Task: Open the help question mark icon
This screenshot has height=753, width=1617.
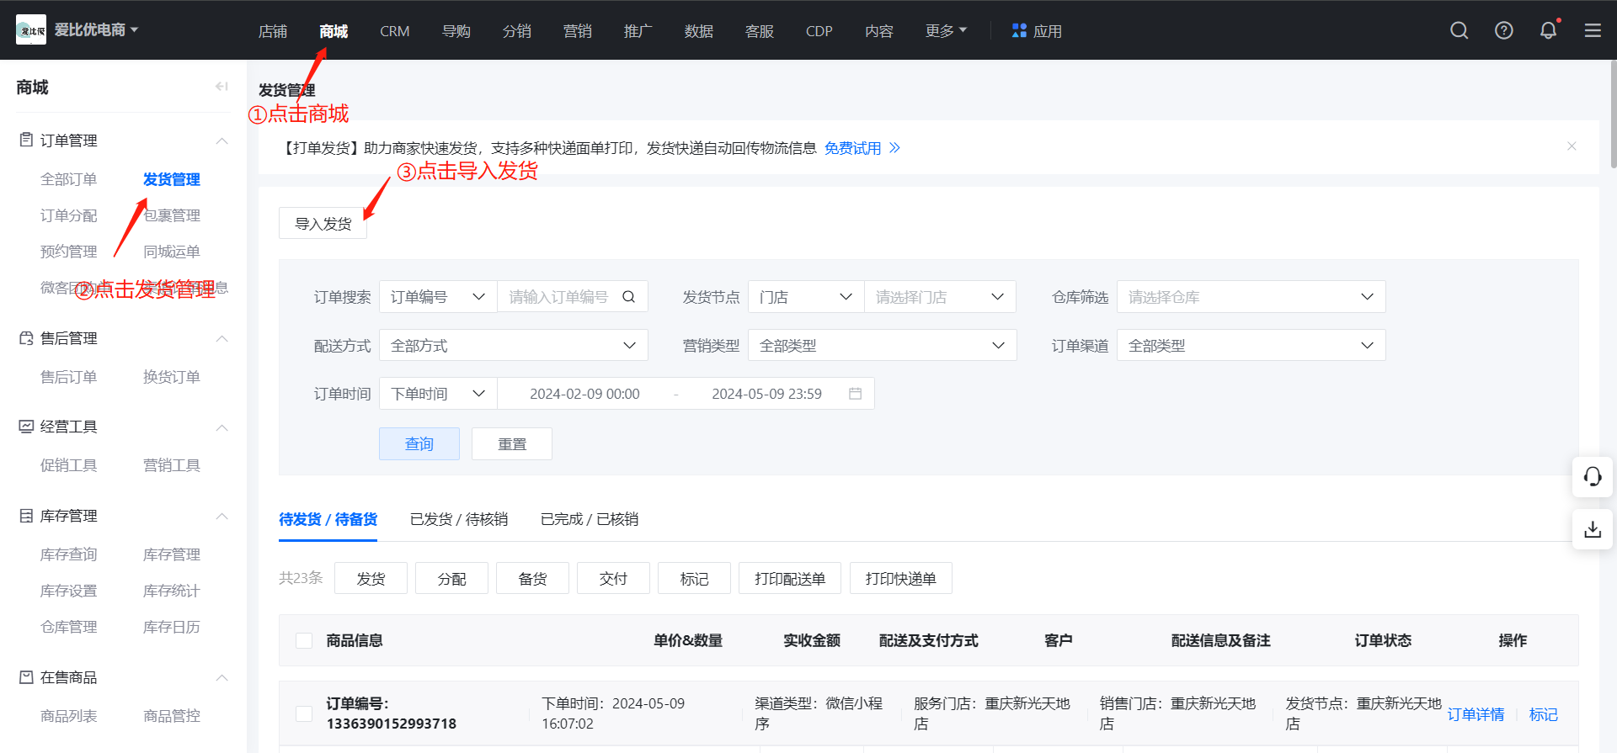Action: (1504, 30)
